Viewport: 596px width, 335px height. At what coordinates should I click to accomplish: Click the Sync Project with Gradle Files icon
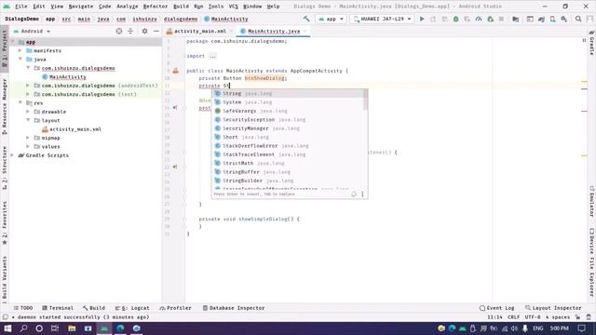(x=541, y=19)
